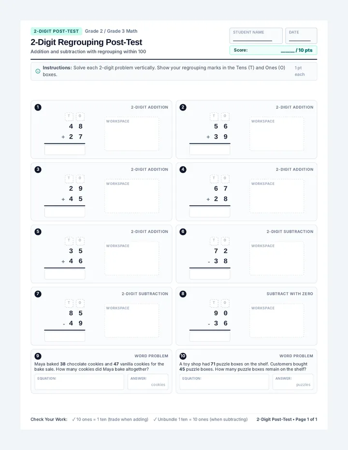Click the tens regrouping box in problem 3
The width and height of the screenshot is (348, 450).
[69, 178]
